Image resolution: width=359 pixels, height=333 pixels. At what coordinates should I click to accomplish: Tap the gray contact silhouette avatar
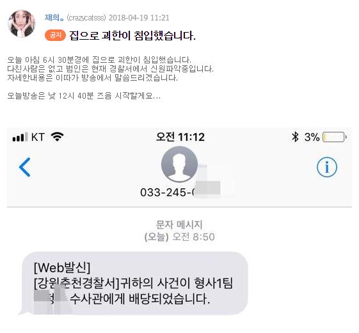179,165
